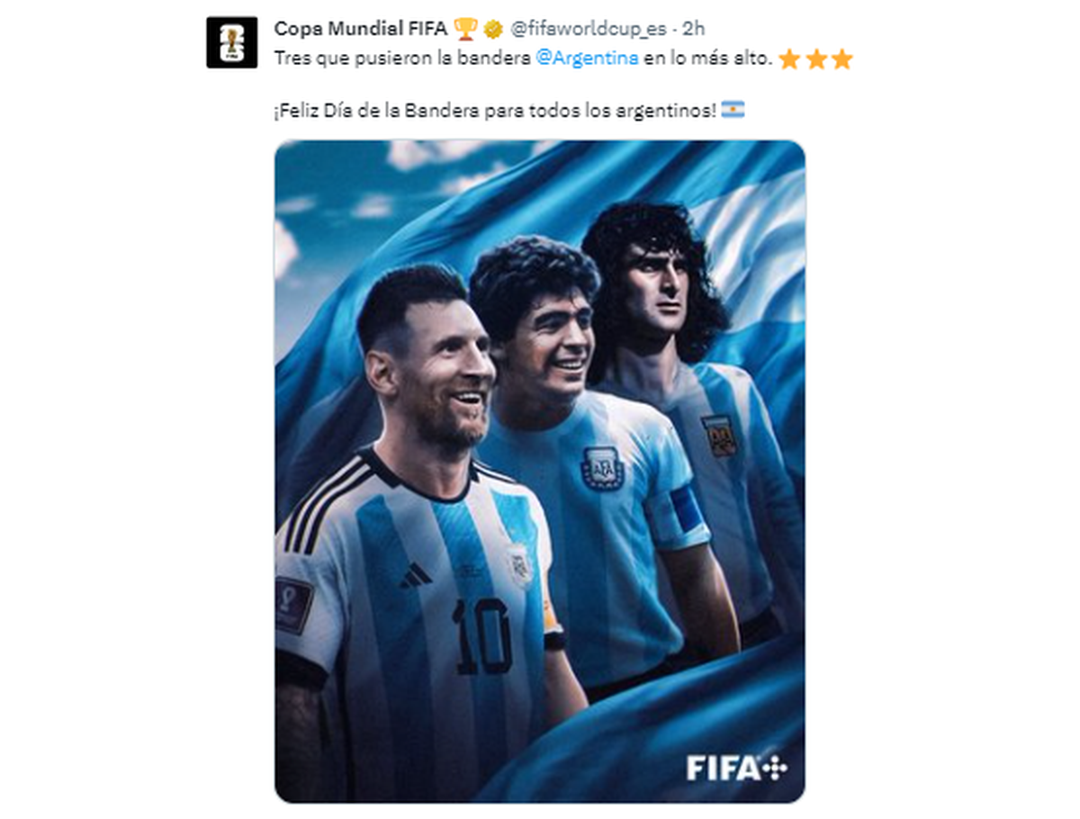1080x819 pixels.
Task: Open the Copa Mundial FIFA profile avatar
Action: click(232, 42)
